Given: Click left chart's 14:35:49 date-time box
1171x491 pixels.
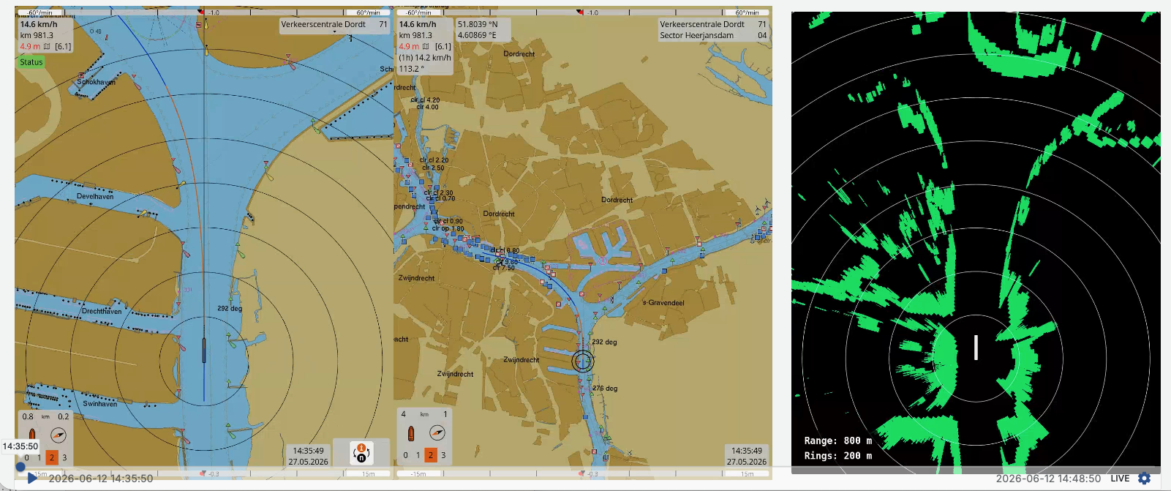Looking at the screenshot, I should click(308, 456).
